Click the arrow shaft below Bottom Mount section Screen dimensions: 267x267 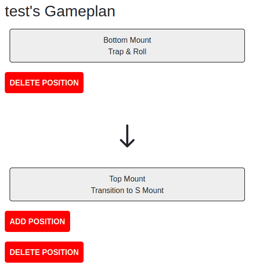tap(127, 133)
